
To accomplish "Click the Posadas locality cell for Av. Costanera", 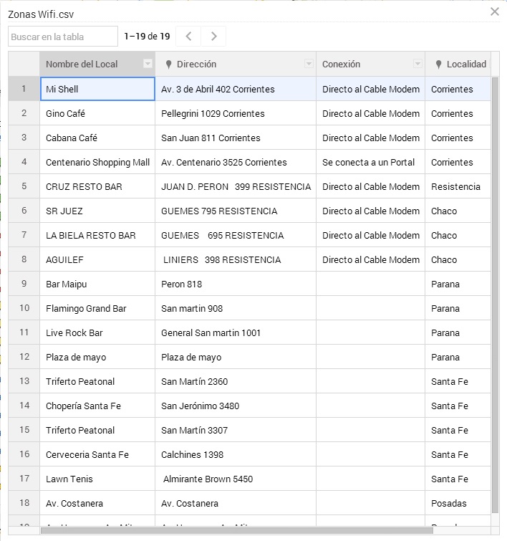I will [458, 503].
